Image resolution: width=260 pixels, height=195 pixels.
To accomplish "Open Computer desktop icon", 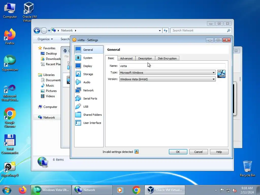I will [10, 10].
